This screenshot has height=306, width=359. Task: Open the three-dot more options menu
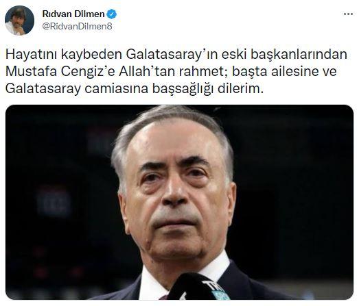[348, 14]
